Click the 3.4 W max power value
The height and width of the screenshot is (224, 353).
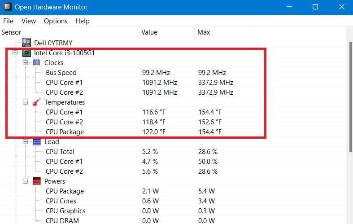coord(206,201)
